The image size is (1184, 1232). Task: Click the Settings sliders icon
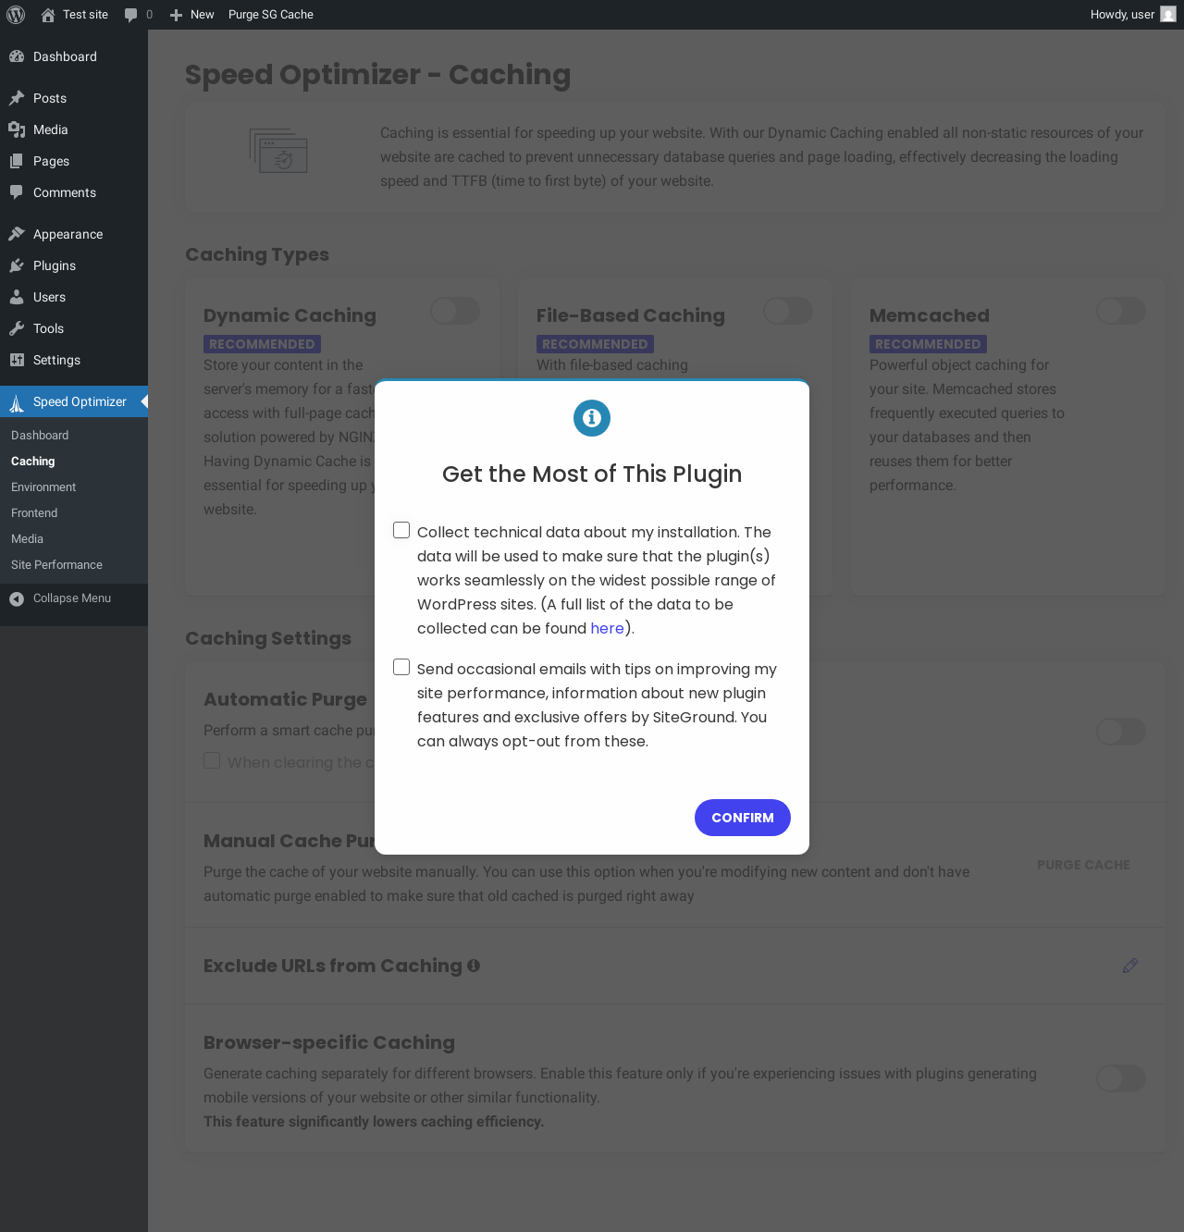(x=17, y=360)
